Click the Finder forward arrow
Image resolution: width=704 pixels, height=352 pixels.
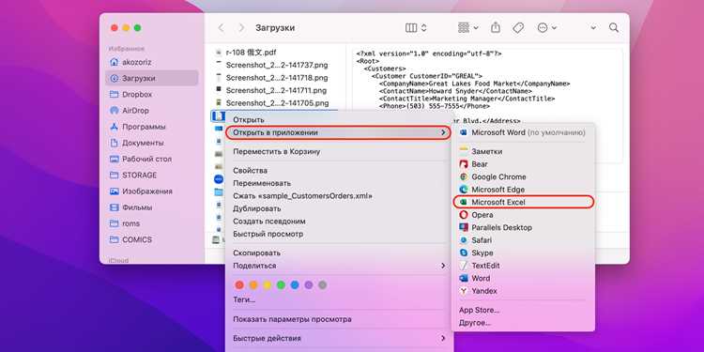[241, 28]
